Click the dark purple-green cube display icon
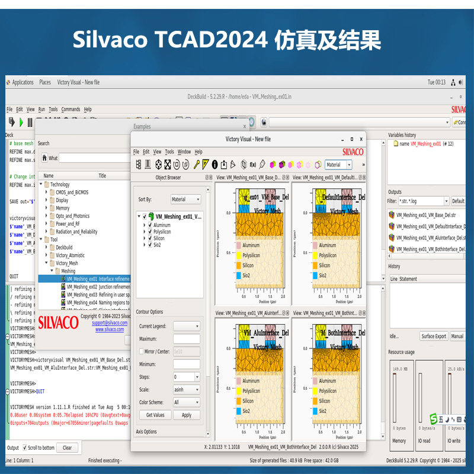This screenshot has height=474, width=474. 282,165
